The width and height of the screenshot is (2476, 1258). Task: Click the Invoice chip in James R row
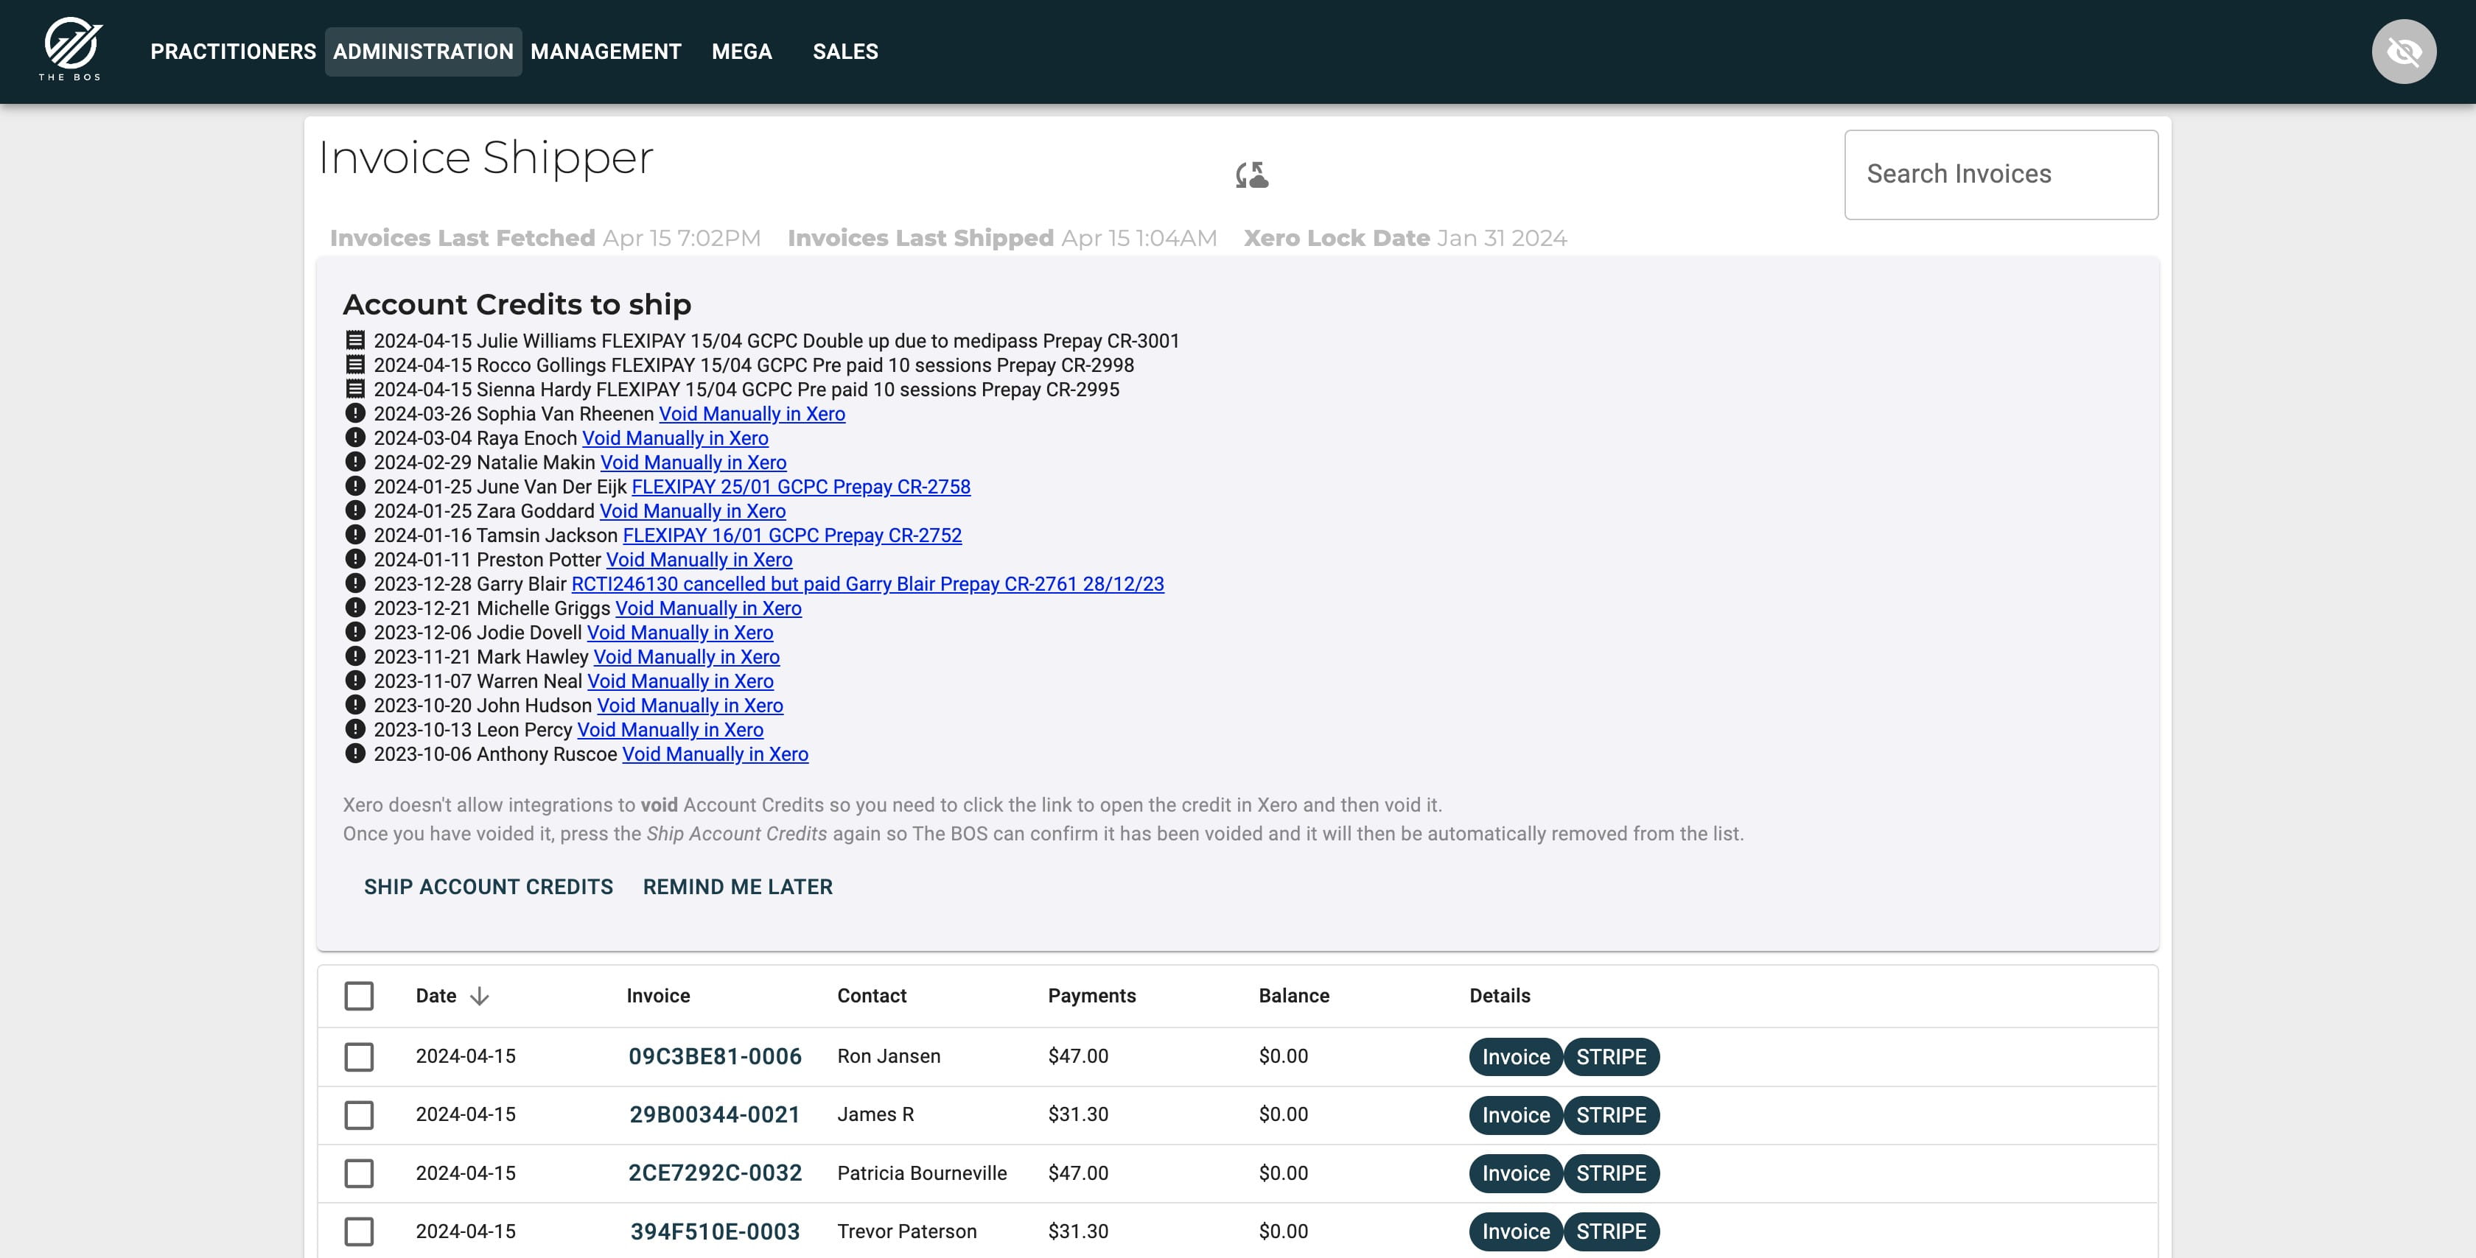(1515, 1115)
